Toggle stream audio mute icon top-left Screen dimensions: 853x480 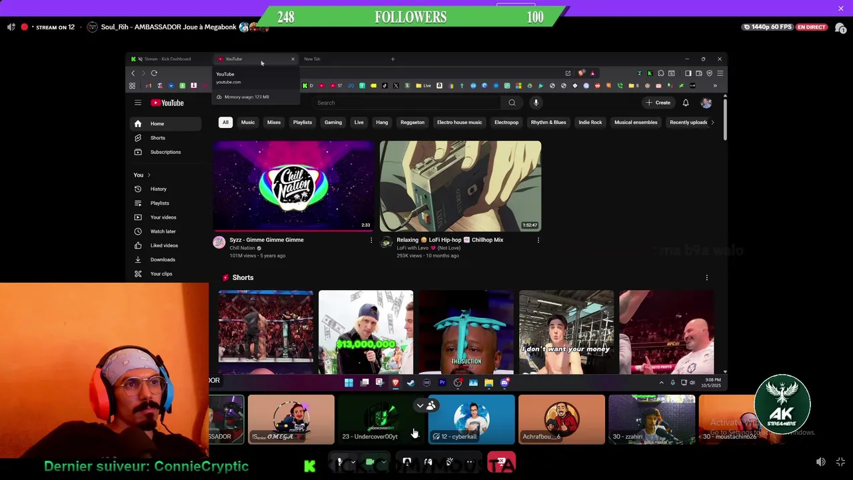(x=11, y=27)
